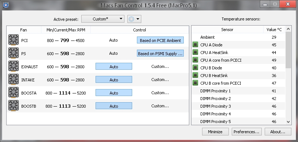Click the BOOSTB current RPM 1113
This screenshot has height=142, width=298.
[x=65, y=106]
